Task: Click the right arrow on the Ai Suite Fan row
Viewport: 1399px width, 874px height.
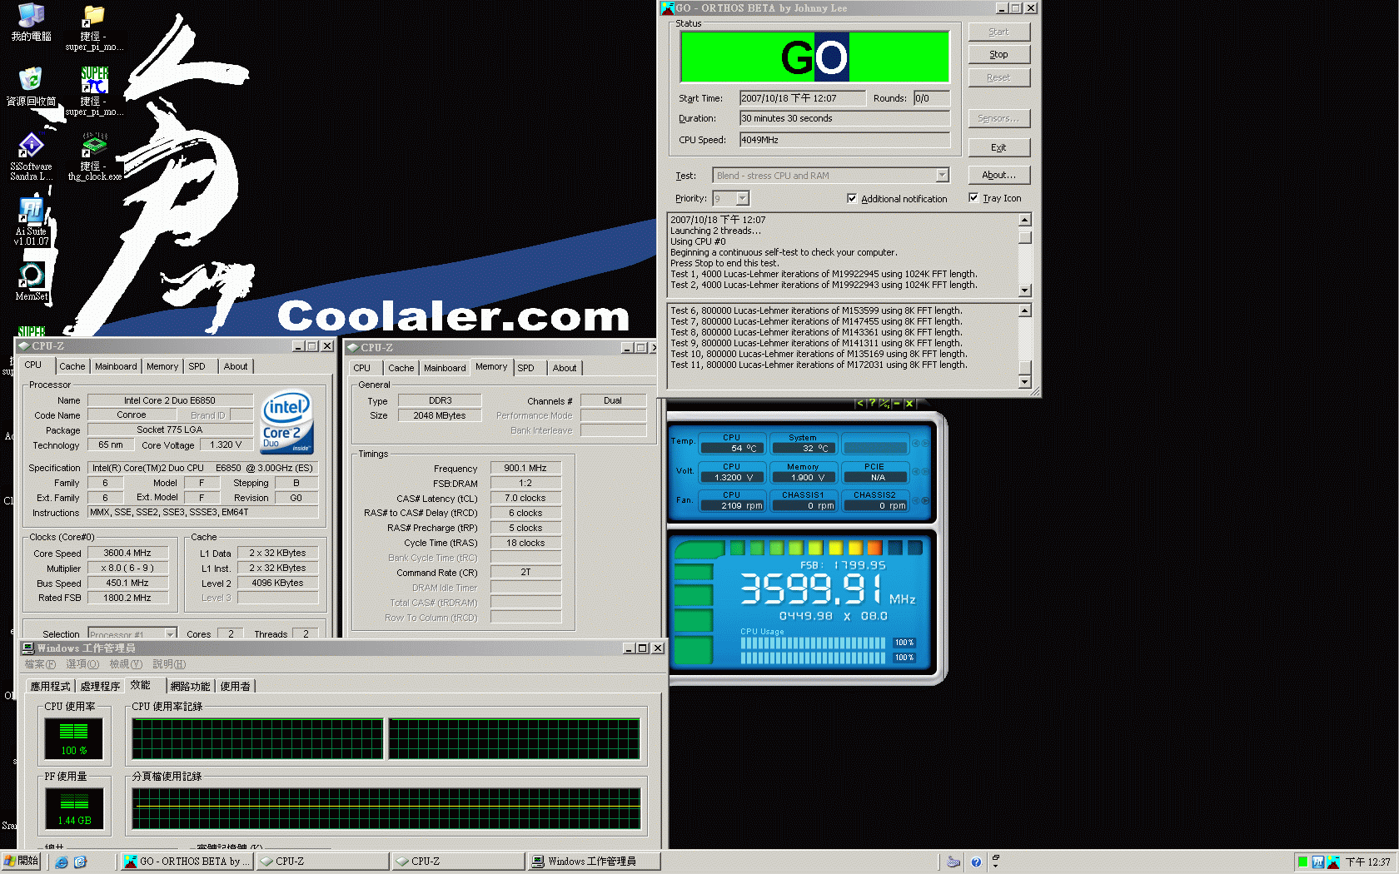Action: tap(925, 500)
